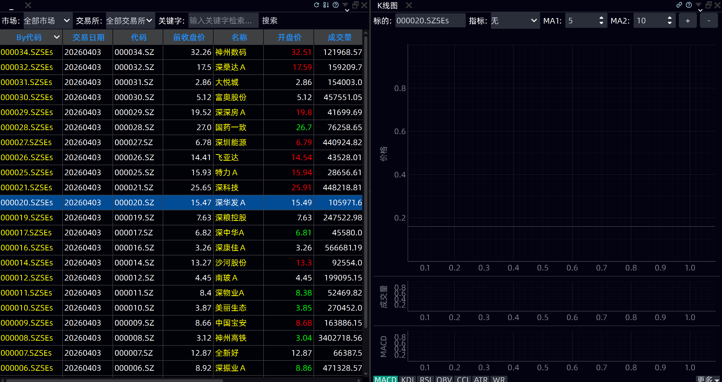Screen dimensions: 722x382
Task: Close the K线图 tab with its X
Action: pos(409,5)
